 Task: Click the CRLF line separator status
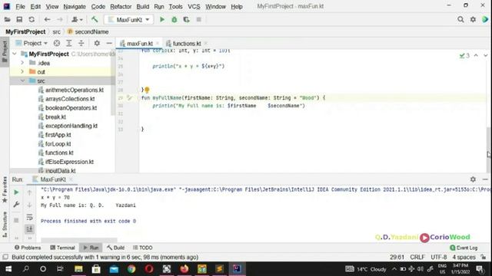(x=417, y=258)
